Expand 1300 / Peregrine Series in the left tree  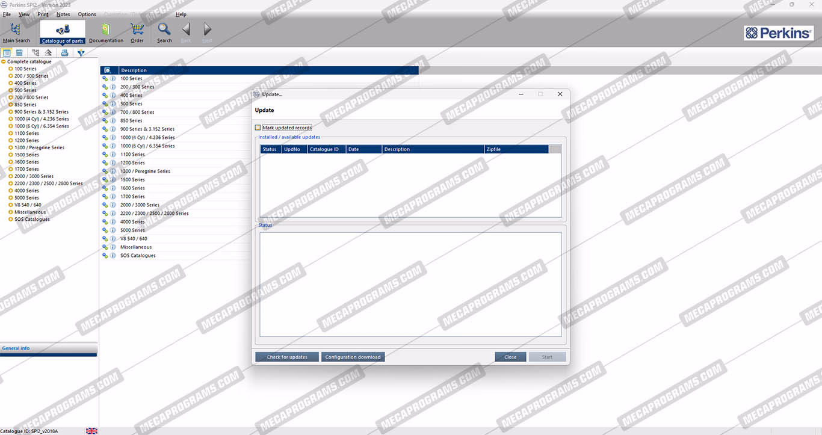tap(11, 147)
